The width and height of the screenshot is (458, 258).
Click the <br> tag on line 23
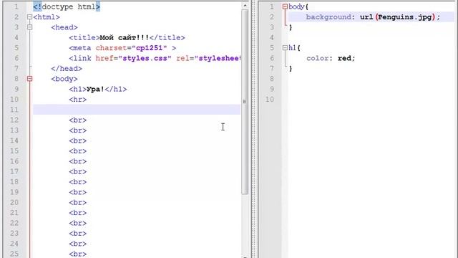[x=78, y=234]
